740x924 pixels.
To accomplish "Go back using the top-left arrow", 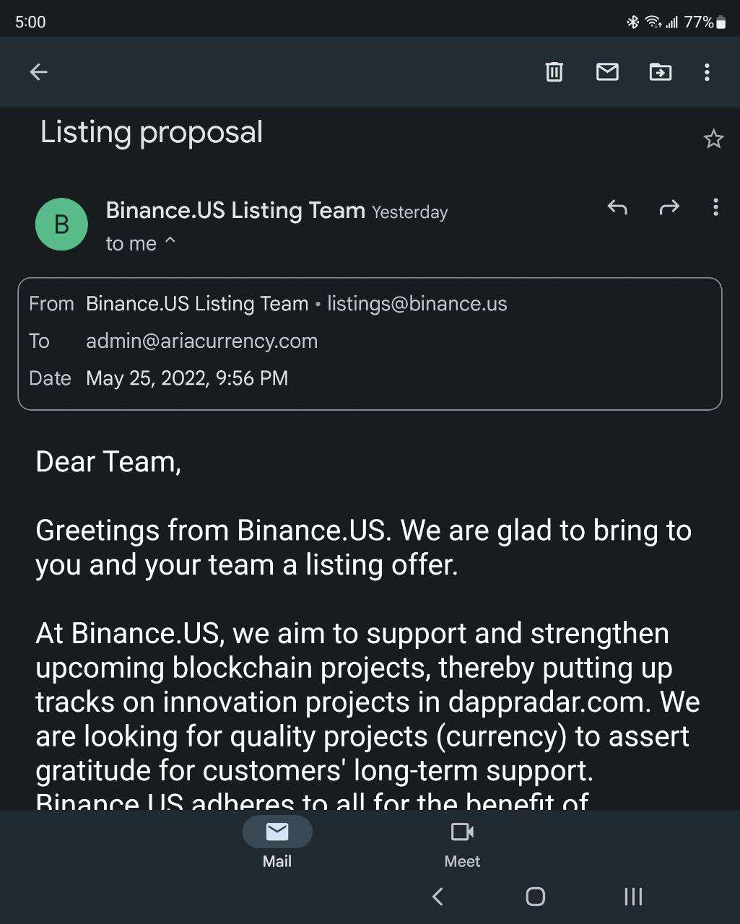I will coord(38,71).
